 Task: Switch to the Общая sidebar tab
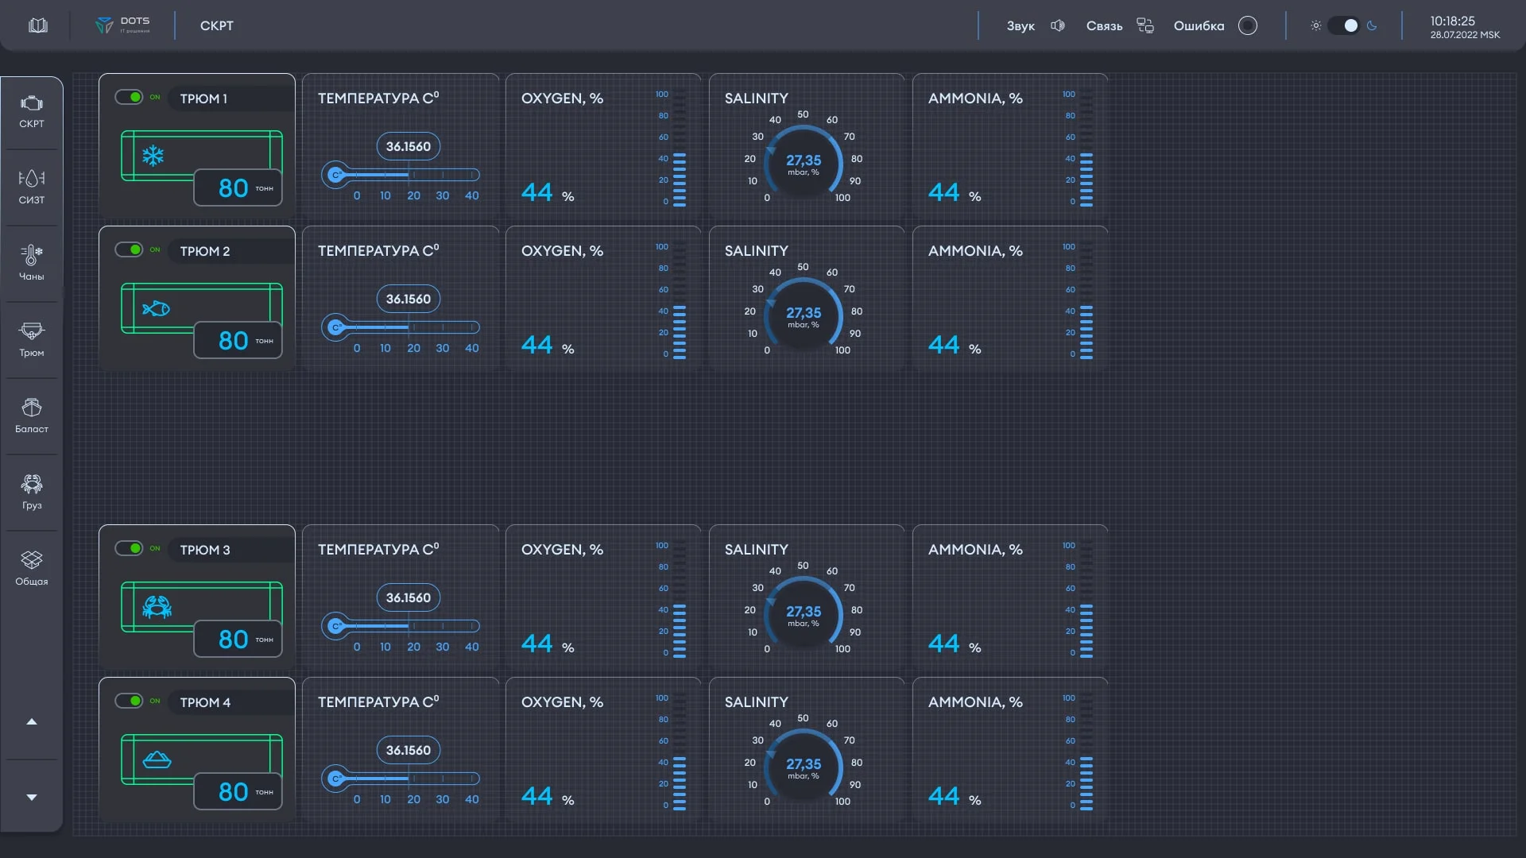[32, 568]
